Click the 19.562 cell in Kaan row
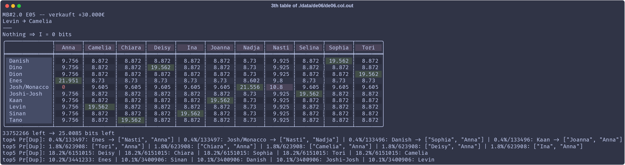625x165 pixels. tap(220, 100)
